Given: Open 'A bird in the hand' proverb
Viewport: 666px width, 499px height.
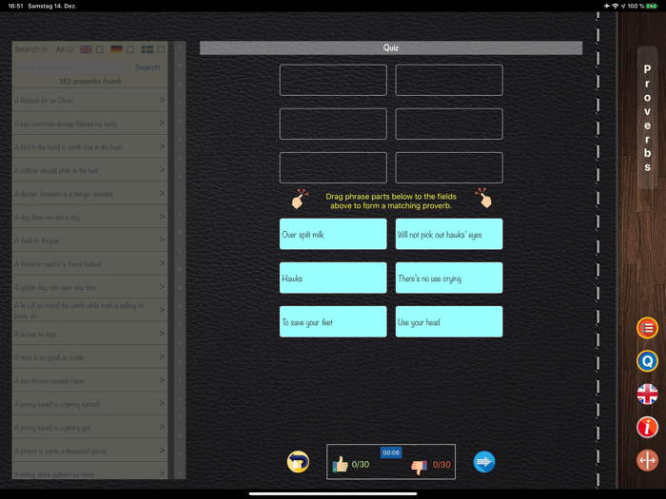Looking at the screenshot, I should pyautogui.click(x=89, y=146).
